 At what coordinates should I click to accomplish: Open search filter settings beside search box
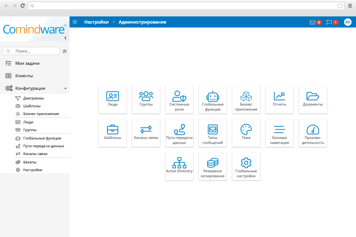point(64,51)
